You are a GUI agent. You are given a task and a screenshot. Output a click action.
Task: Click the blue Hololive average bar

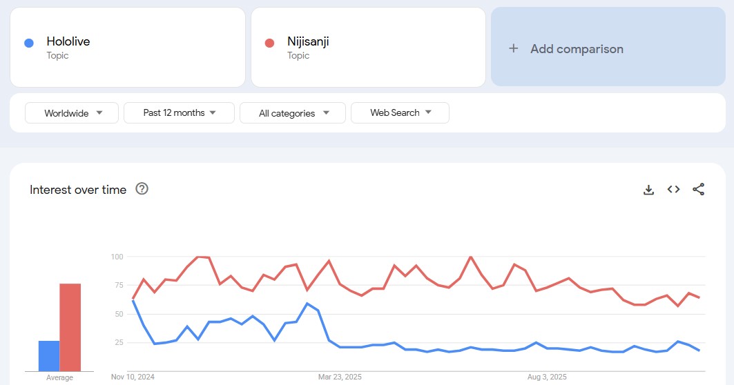(48, 355)
